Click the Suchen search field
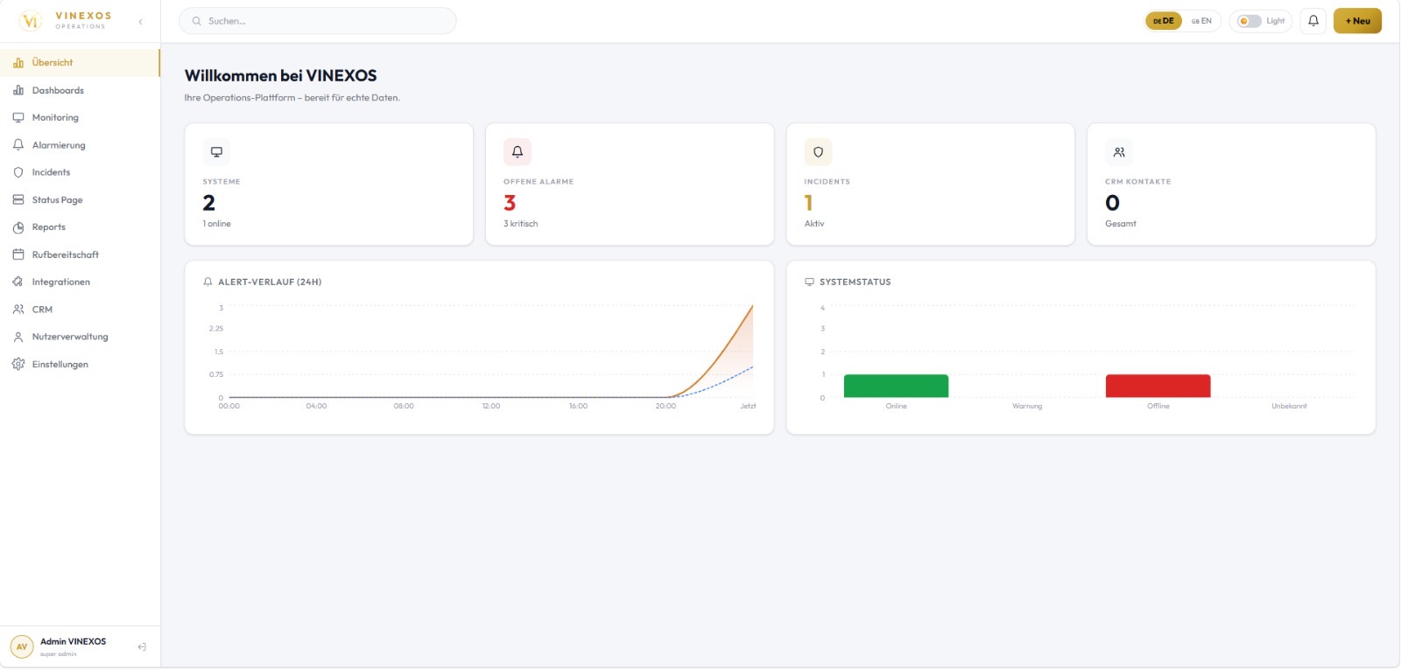This screenshot has width=1401, height=670. pyautogui.click(x=318, y=21)
